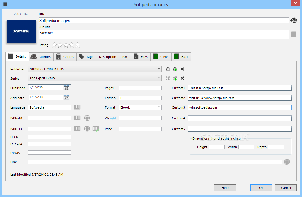Image resolution: width=302 pixels, height=197 pixels.
Task: Open the Tags tab
Action: 86,57
